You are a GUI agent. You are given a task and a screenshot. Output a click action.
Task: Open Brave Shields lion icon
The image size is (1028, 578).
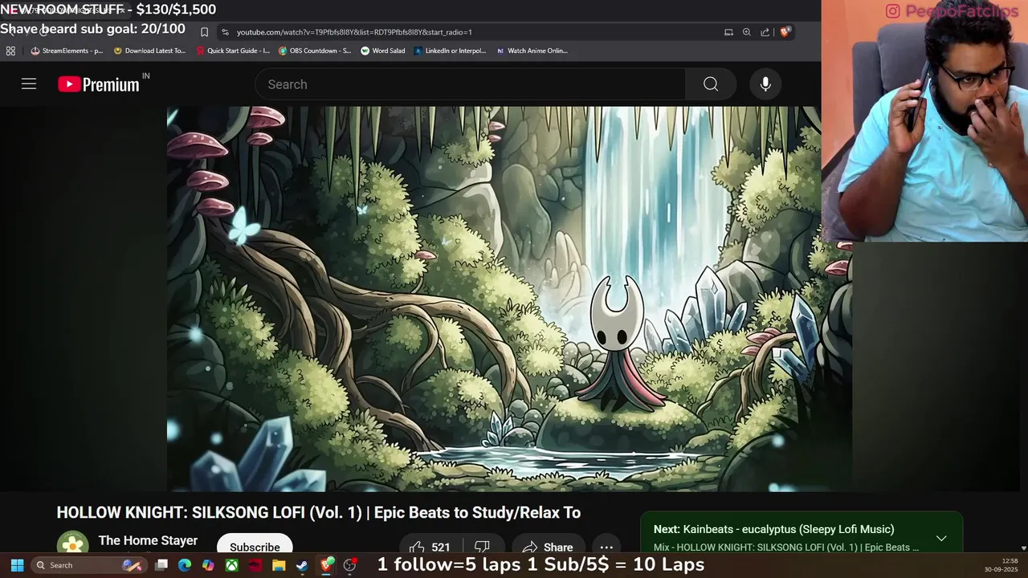[x=785, y=32]
